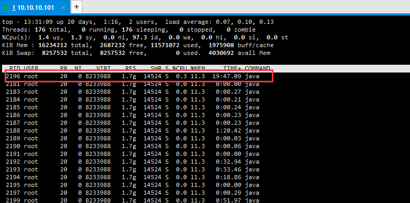
Task: Click the %CPU column header
Action: coord(179,68)
